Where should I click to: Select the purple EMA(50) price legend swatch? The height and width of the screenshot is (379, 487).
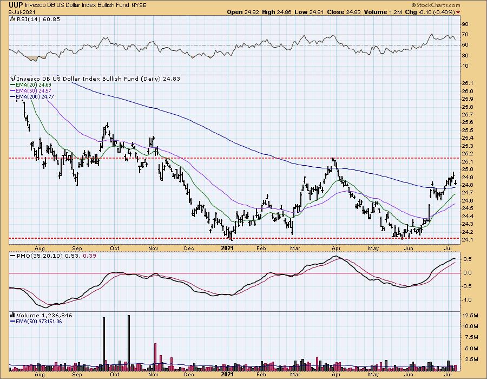13,91
